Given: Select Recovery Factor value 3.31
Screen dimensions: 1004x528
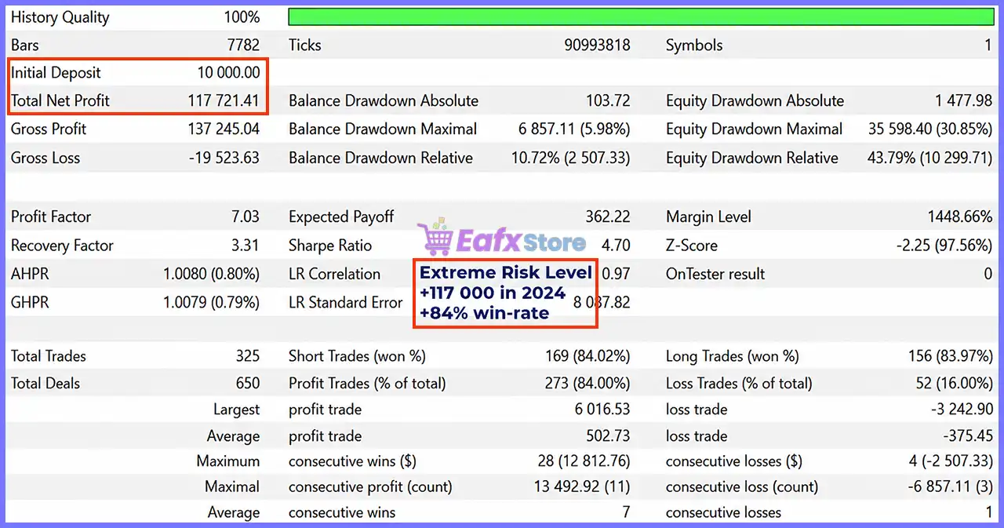Looking at the screenshot, I should (246, 246).
